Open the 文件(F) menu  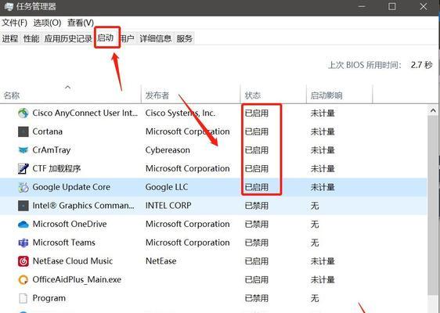click(15, 23)
